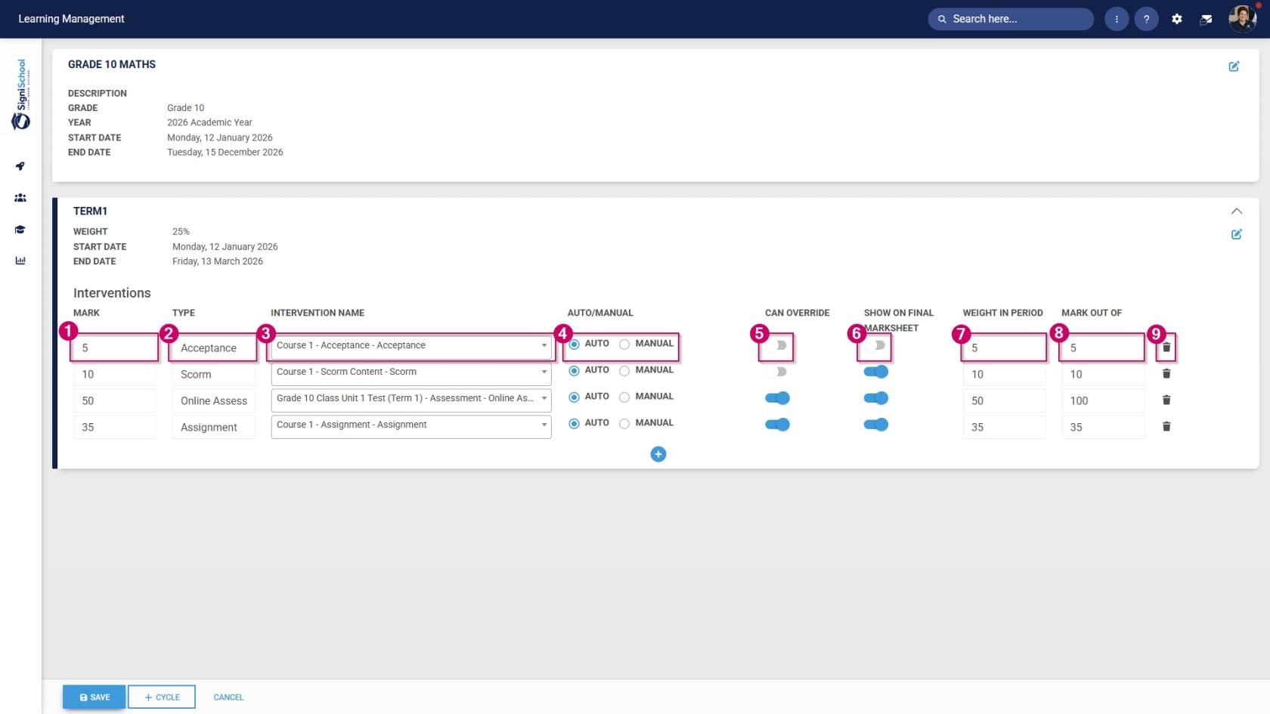Focus the Search here field
The image size is (1270, 714).
tap(1011, 19)
